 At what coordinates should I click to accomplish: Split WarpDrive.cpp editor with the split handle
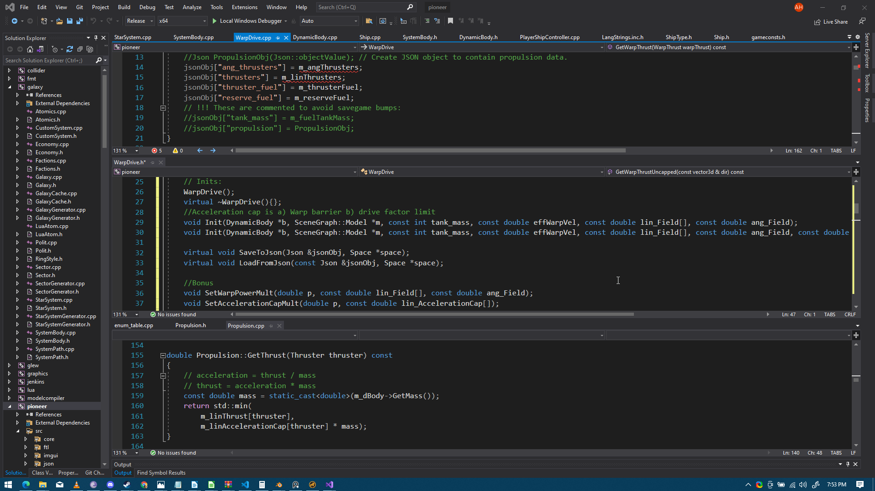(x=856, y=47)
